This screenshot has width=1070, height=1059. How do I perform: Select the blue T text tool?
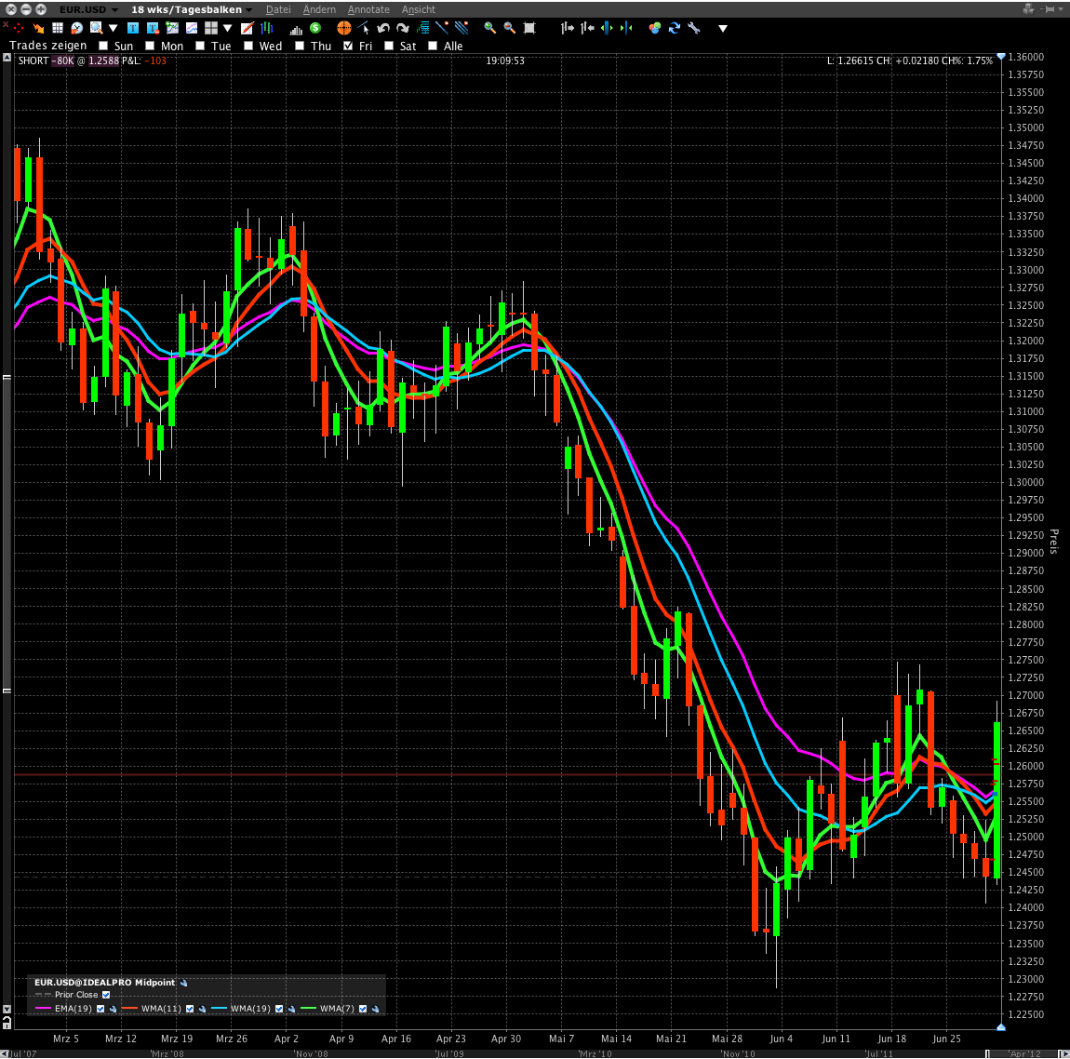tap(133, 28)
